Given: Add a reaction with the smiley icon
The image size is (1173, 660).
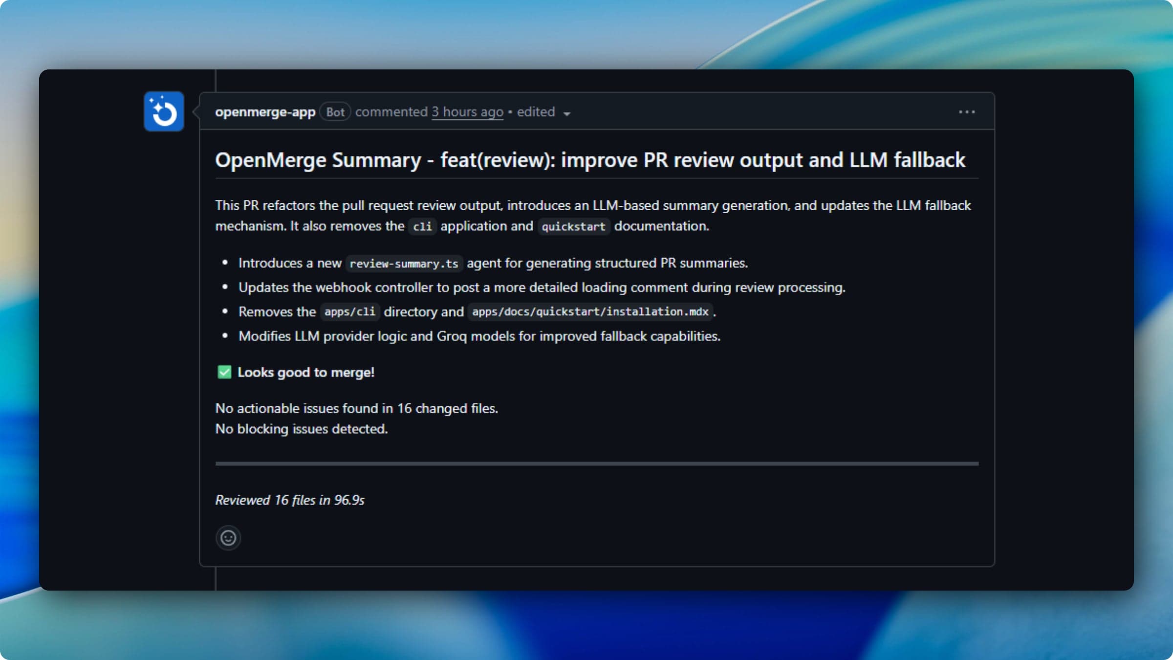Looking at the screenshot, I should [228, 538].
